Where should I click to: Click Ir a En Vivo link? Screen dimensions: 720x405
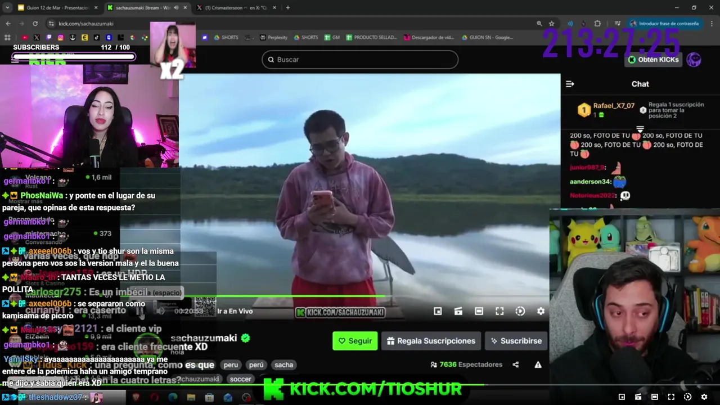coord(235,311)
